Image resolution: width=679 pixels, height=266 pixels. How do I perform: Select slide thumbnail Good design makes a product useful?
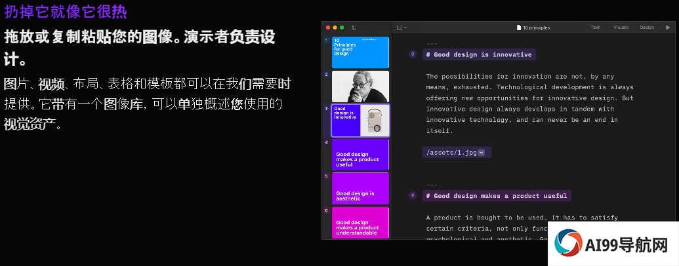coord(360,155)
